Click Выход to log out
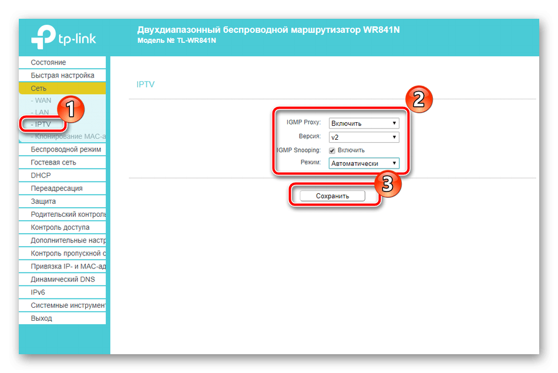Viewport: 558px width, 373px height. [x=41, y=318]
